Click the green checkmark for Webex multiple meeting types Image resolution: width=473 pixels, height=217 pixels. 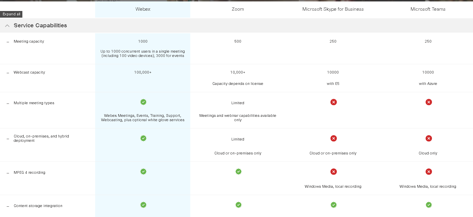pos(143,102)
